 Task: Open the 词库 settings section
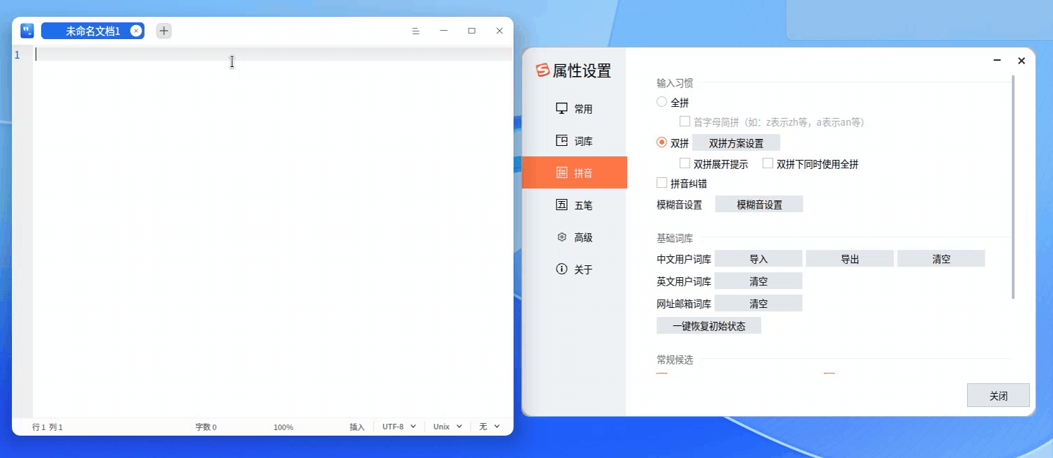coord(574,141)
